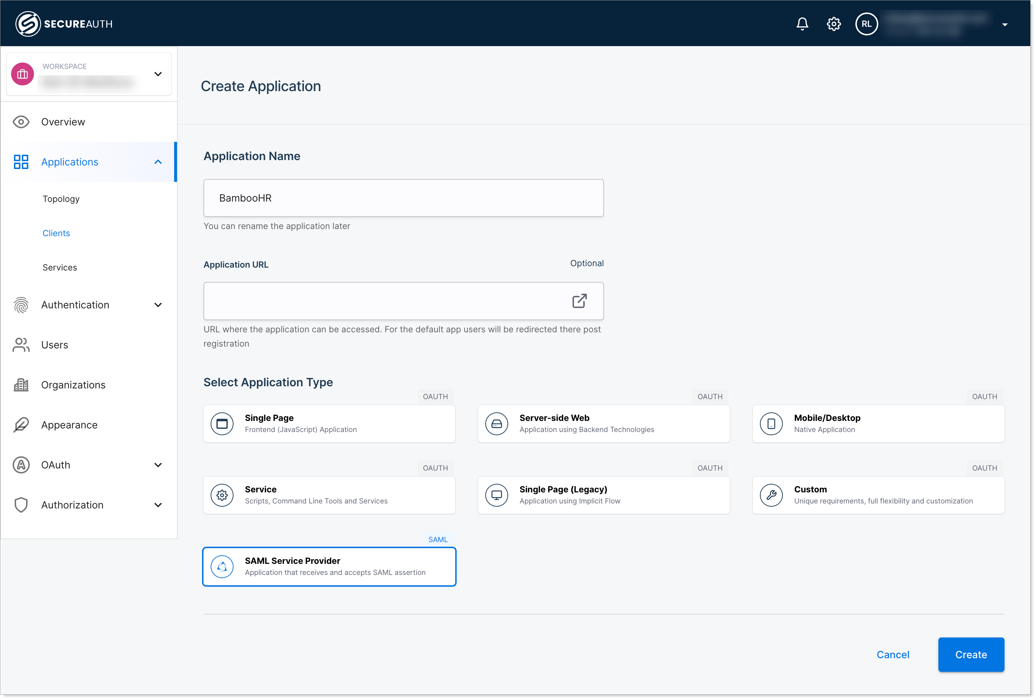Click the Select Application Type heading
The image size is (1036, 700).
268,382
